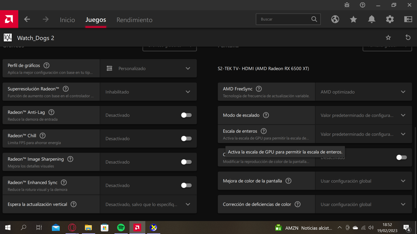Open favorites star in top toolbar
This screenshot has height=234, width=417.
(x=353, y=19)
